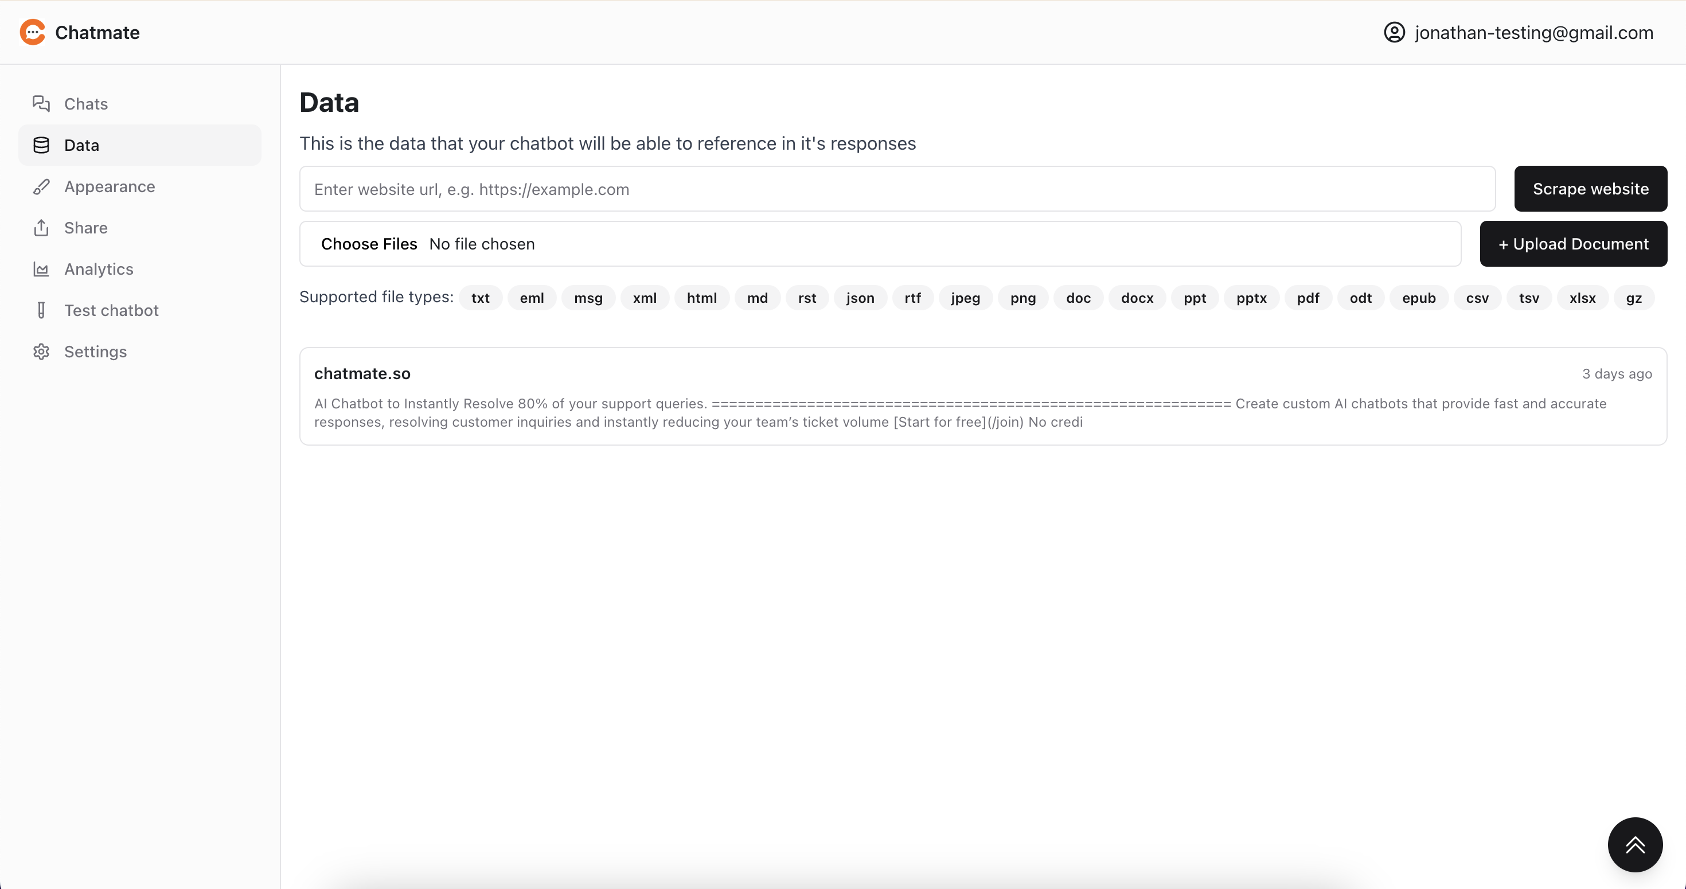1686x889 pixels.
Task: Click the Upload Document button
Action: 1573,244
